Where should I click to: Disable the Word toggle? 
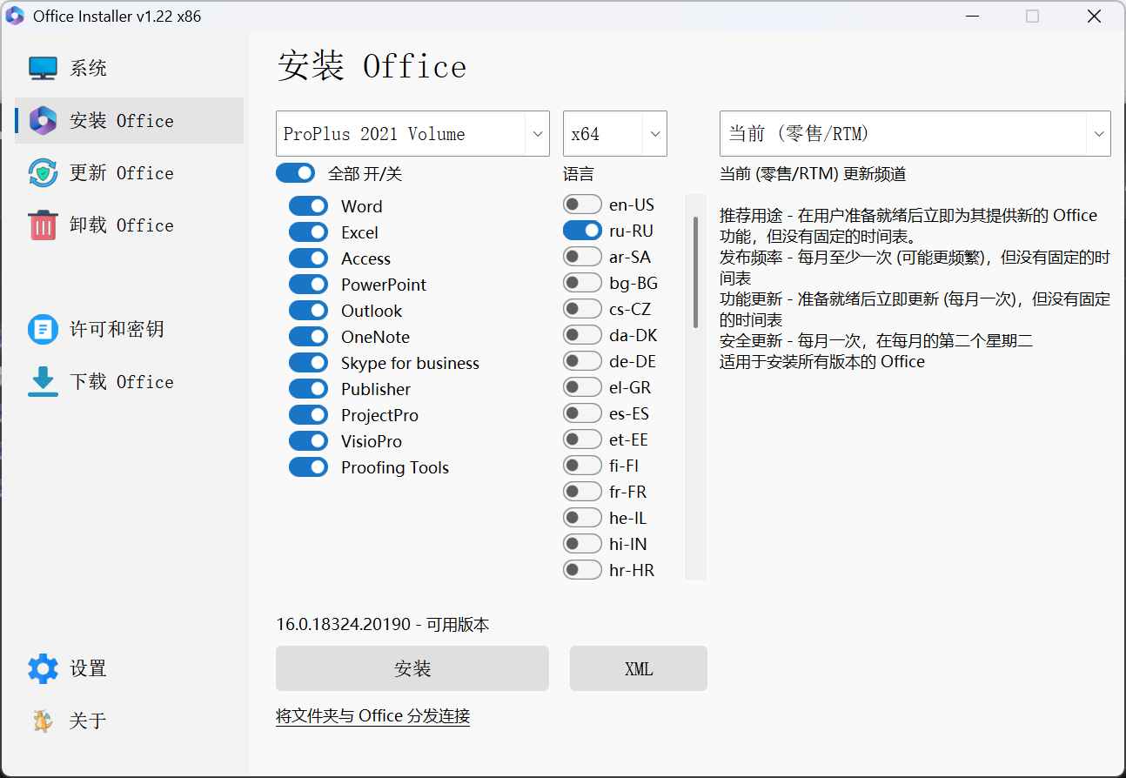coord(307,205)
